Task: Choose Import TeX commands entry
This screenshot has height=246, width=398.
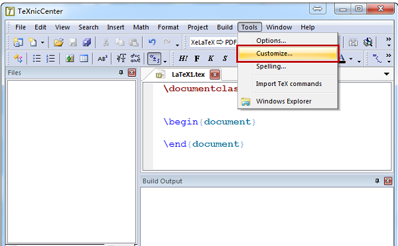Action: [x=288, y=84]
